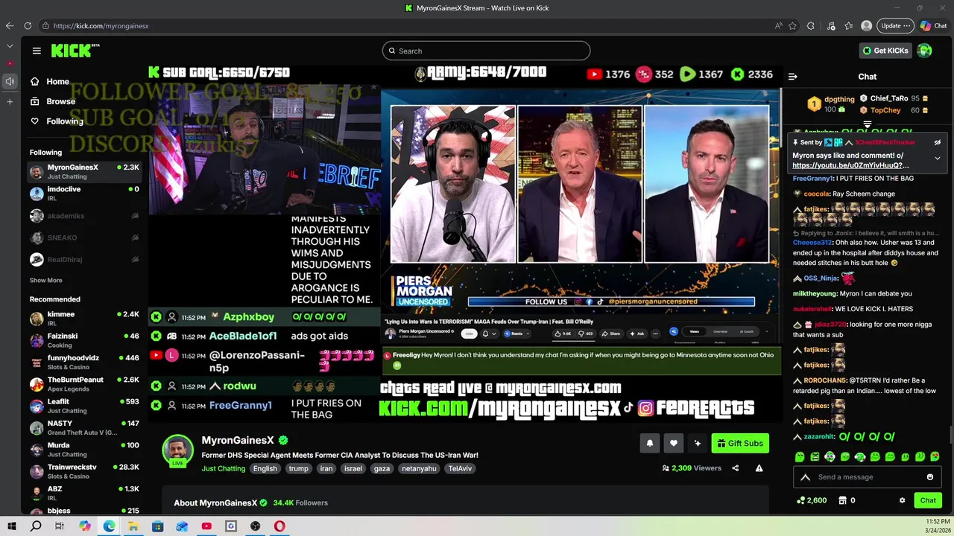Select the israel tag

pyautogui.click(x=353, y=468)
